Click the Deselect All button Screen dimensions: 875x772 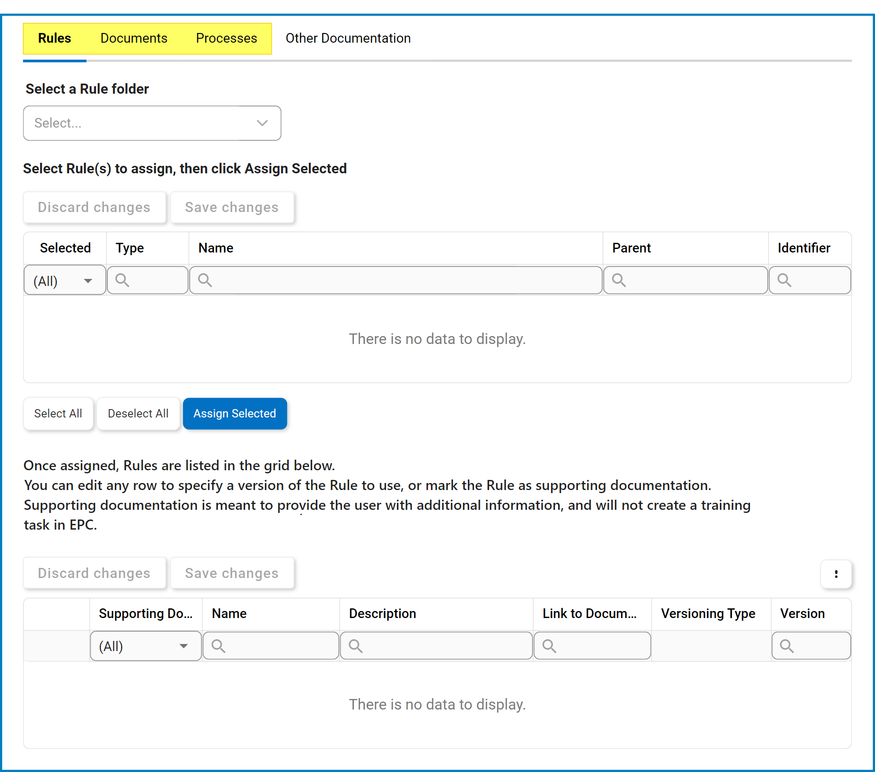[x=138, y=413]
